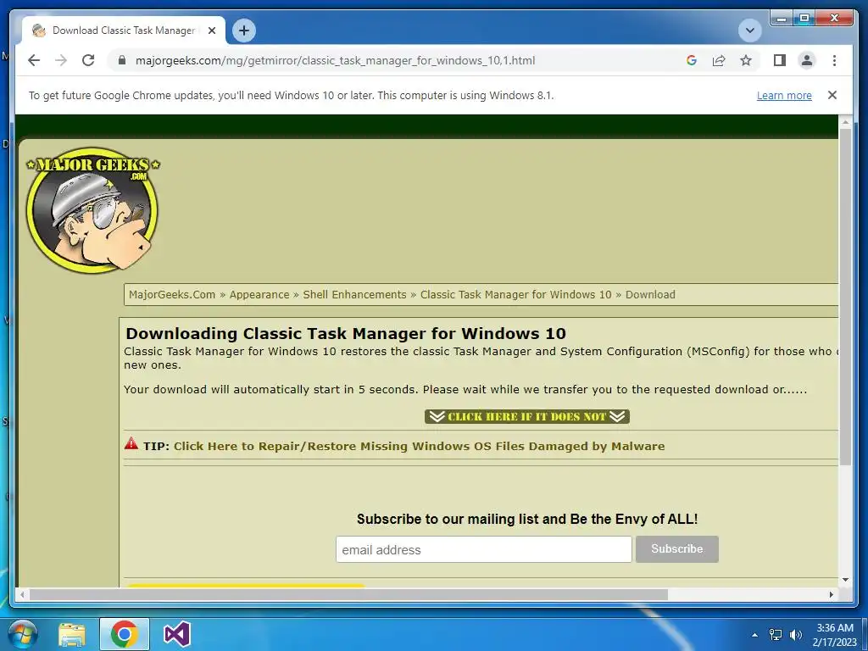Click the vertical scrollbar thumb

(x=845, y=296)
